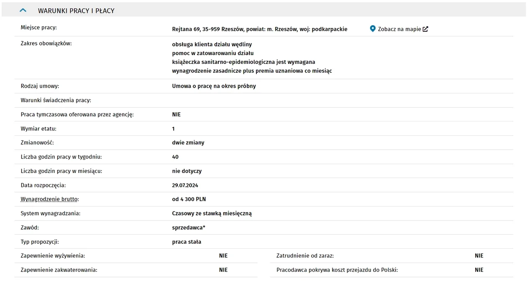Click the external link icon next to map
Screen dimensions: 527x283
pyautogui.click(x=425, y=29)
